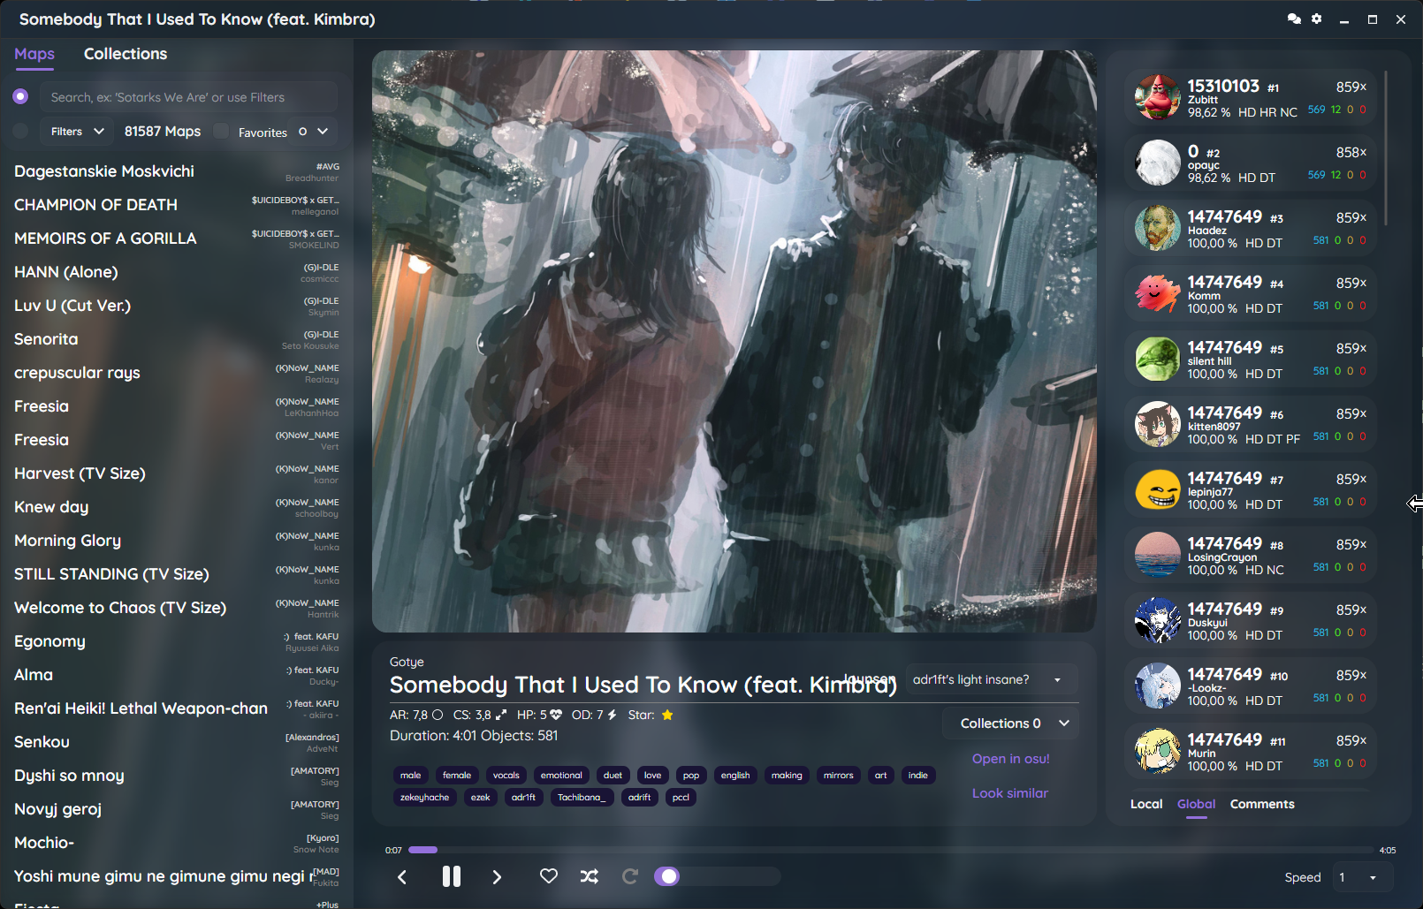Enable shuffle playback
Viewport: 1423px width, 909px height.
point(590,876)
